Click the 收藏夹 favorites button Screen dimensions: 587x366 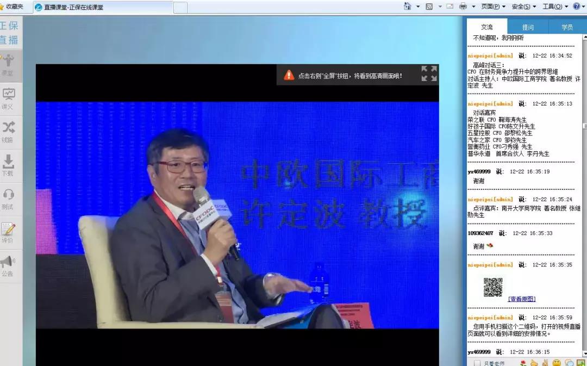click(14, 6)
